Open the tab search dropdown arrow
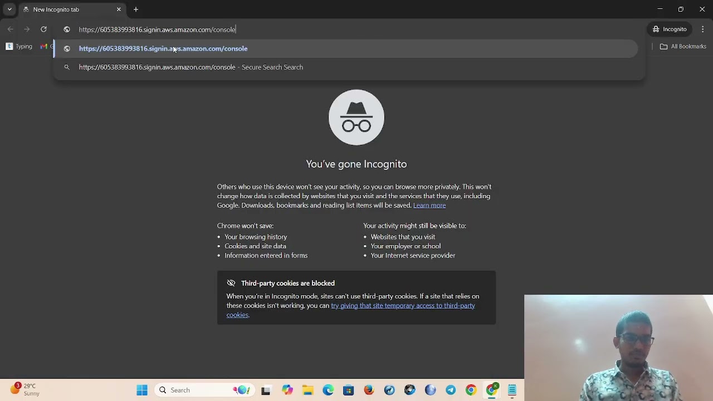Screen dimensions: 713x401 tap(9, 9)
